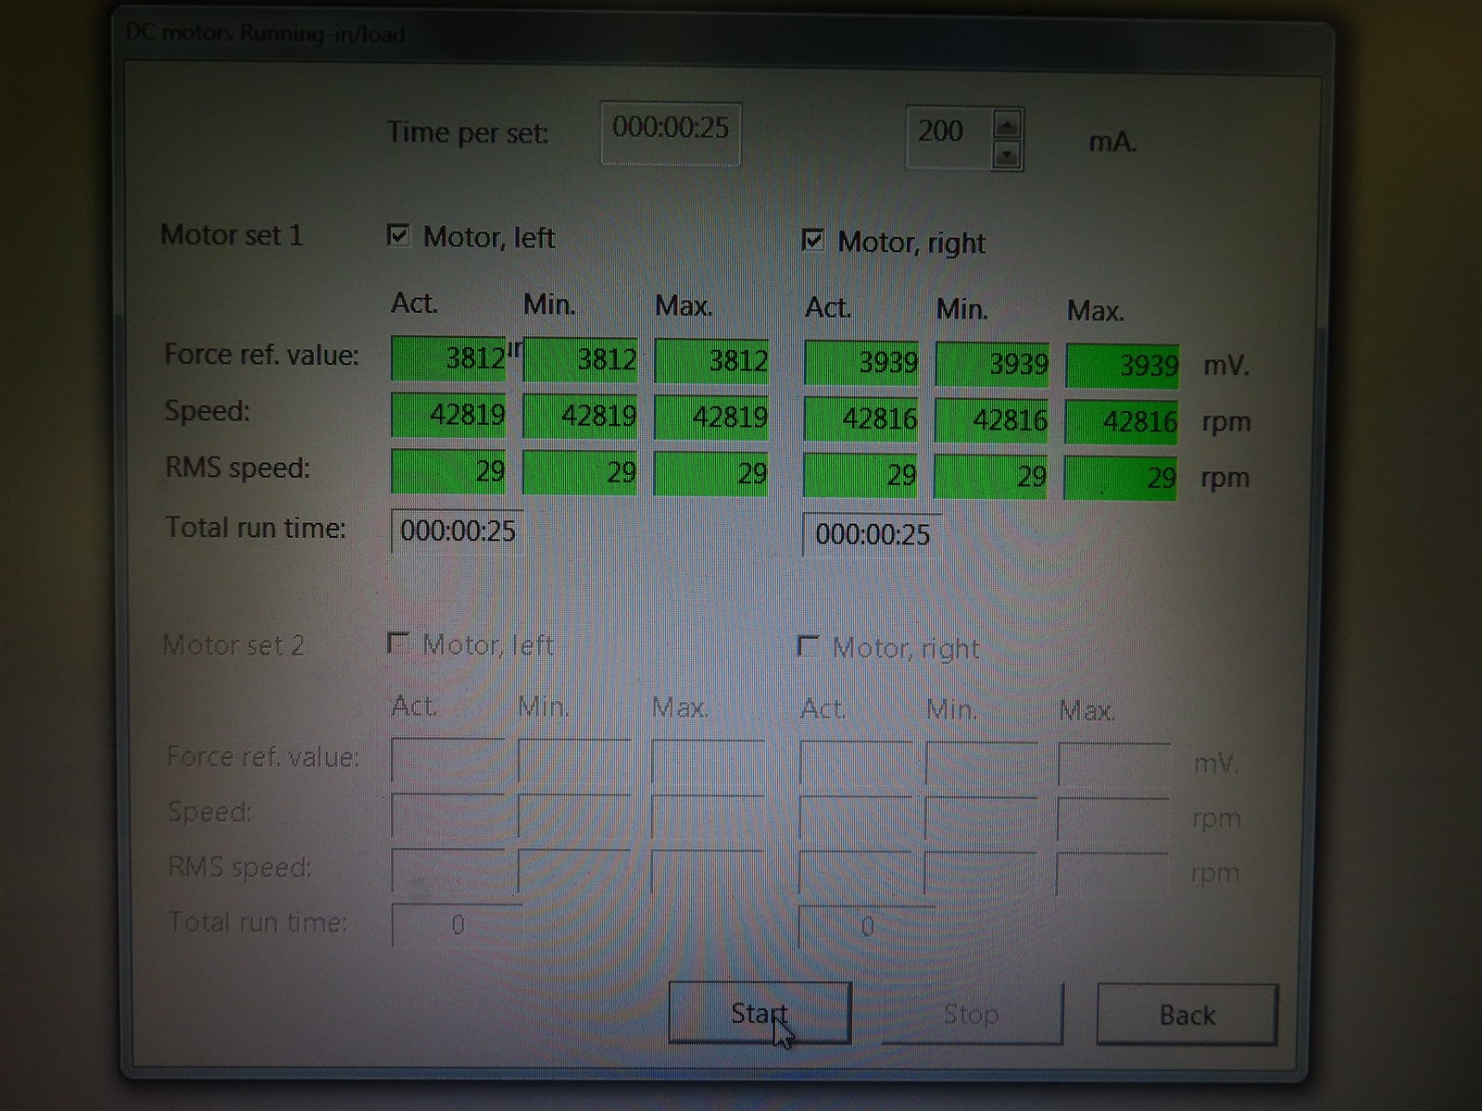1482x1111 pixels.
Task: Select left motor Act. force ref value 3812
Action: (x=448, y=358)
